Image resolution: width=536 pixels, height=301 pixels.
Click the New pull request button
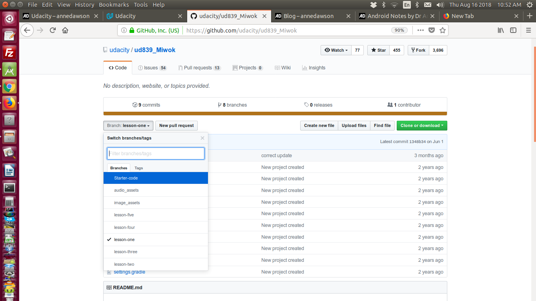coord(177,125)
